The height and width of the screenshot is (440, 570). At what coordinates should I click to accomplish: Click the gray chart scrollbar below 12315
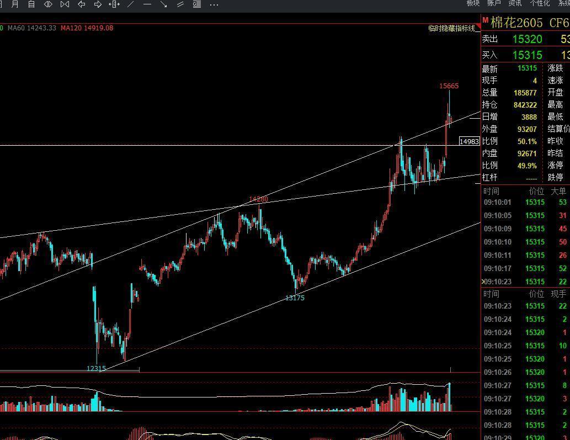coord(70,371)
